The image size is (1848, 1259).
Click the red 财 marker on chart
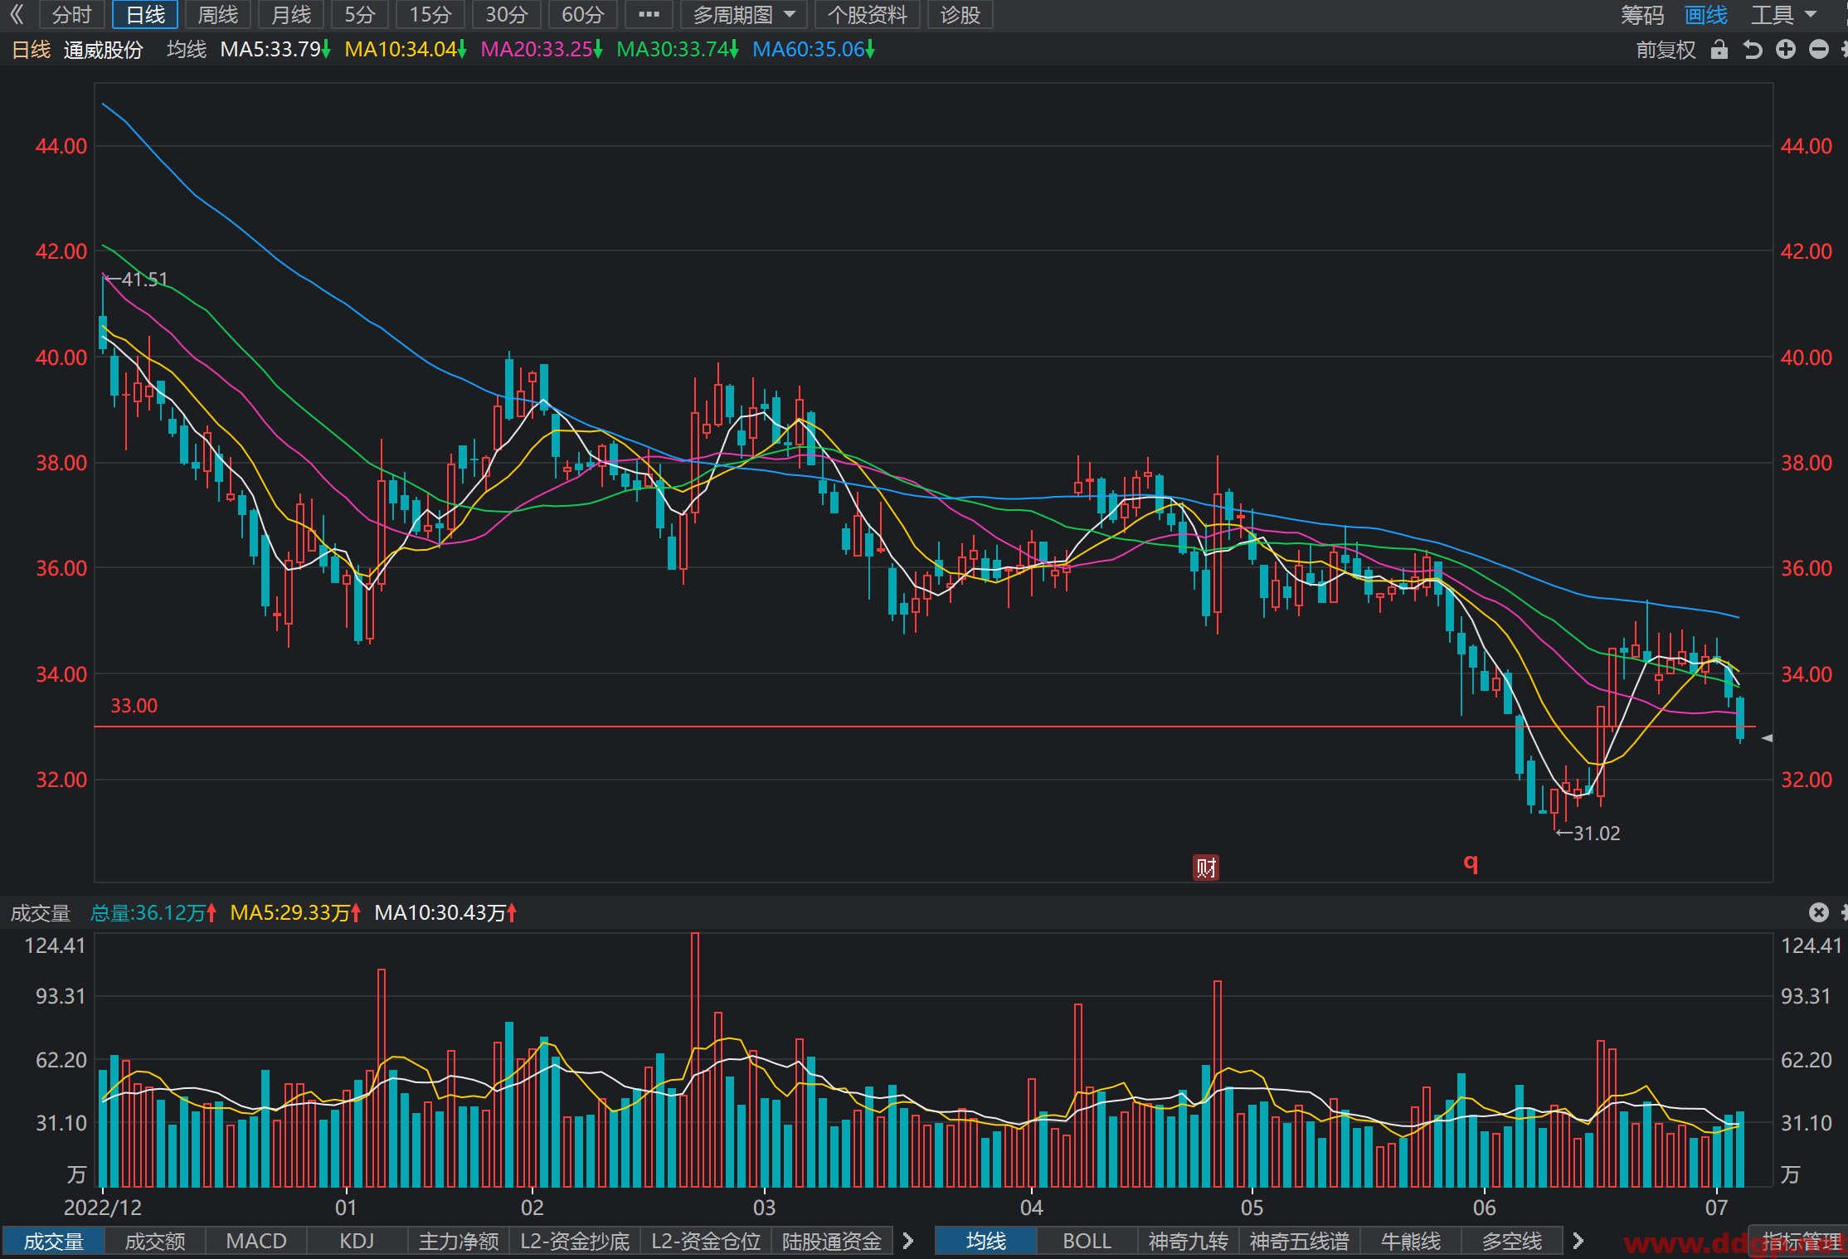tap(1205, 868)
